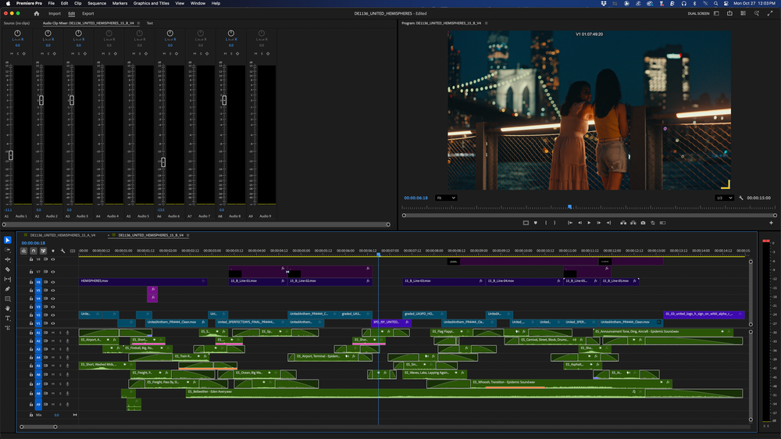
Task: Open the Import workspace page
Action: pos(55,13)
